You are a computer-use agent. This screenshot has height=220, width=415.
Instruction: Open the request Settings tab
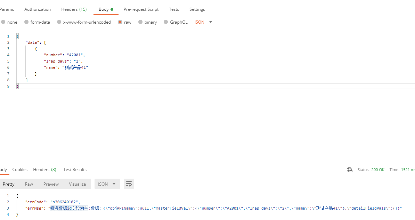pyautogui.click(x=197, y=9)
